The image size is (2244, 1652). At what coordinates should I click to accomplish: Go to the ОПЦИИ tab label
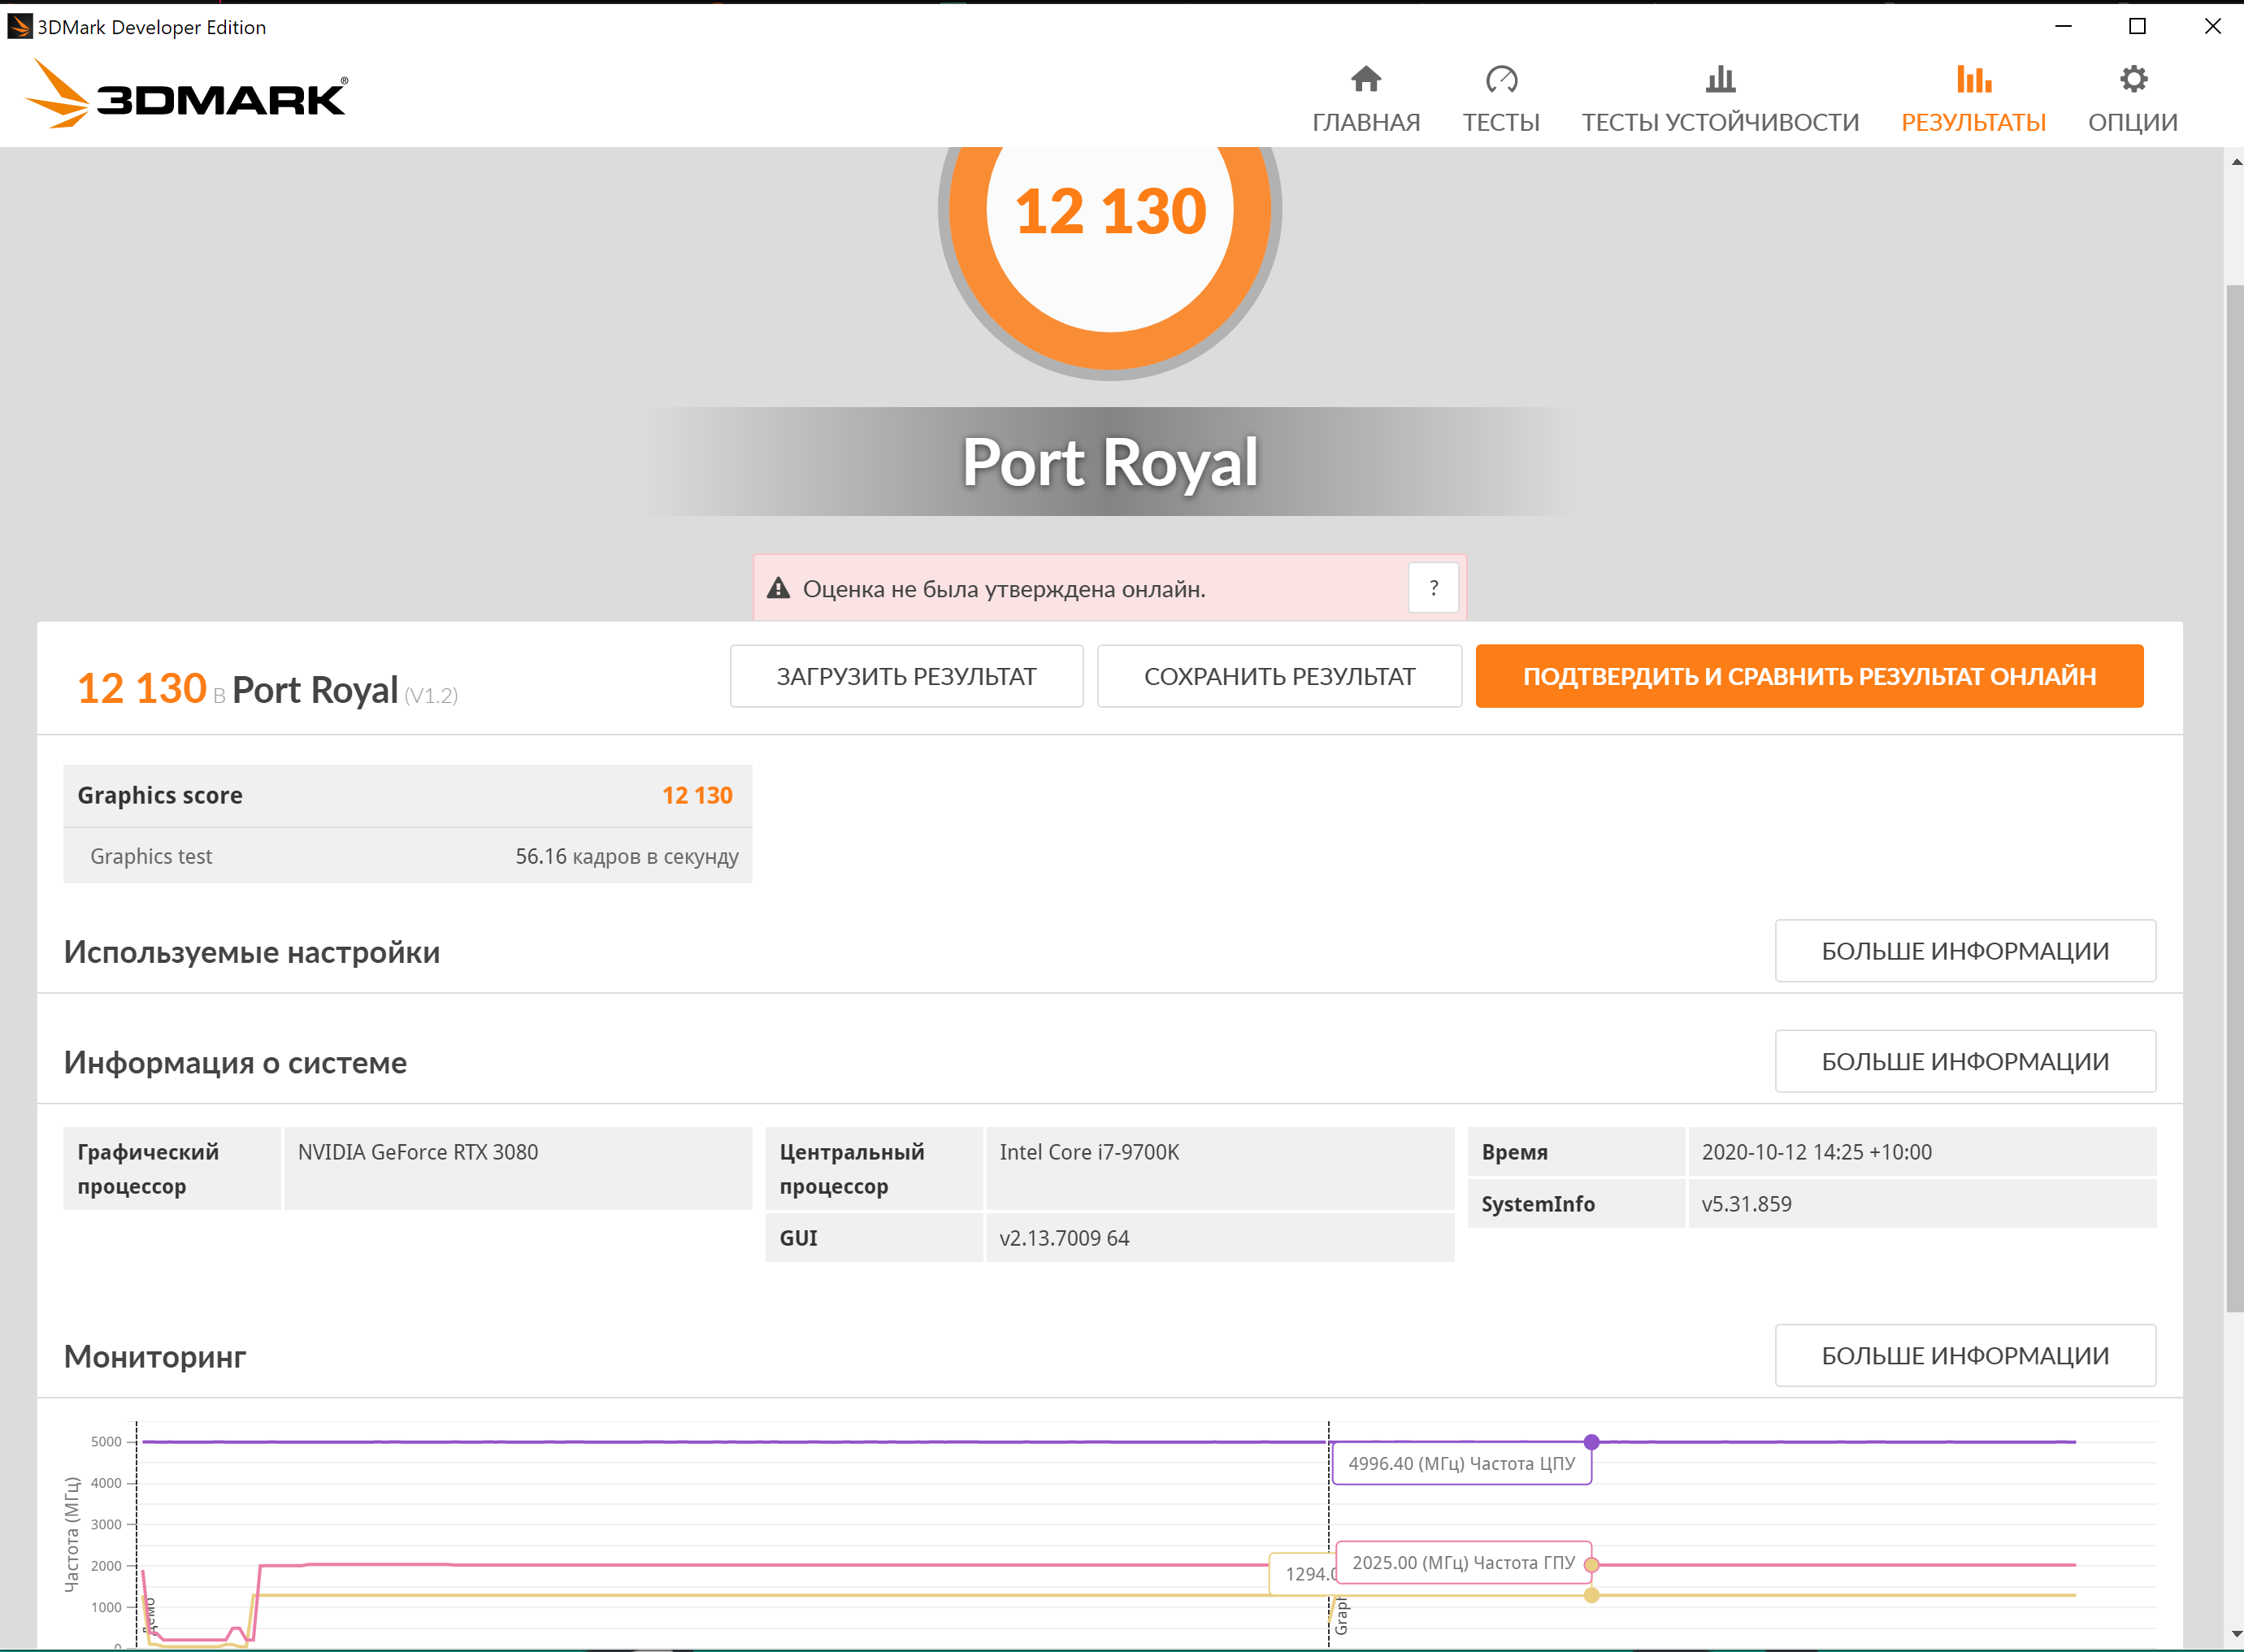point(2132,122)
